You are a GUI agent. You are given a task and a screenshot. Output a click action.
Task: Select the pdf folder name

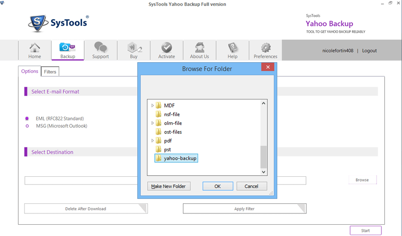168,141
